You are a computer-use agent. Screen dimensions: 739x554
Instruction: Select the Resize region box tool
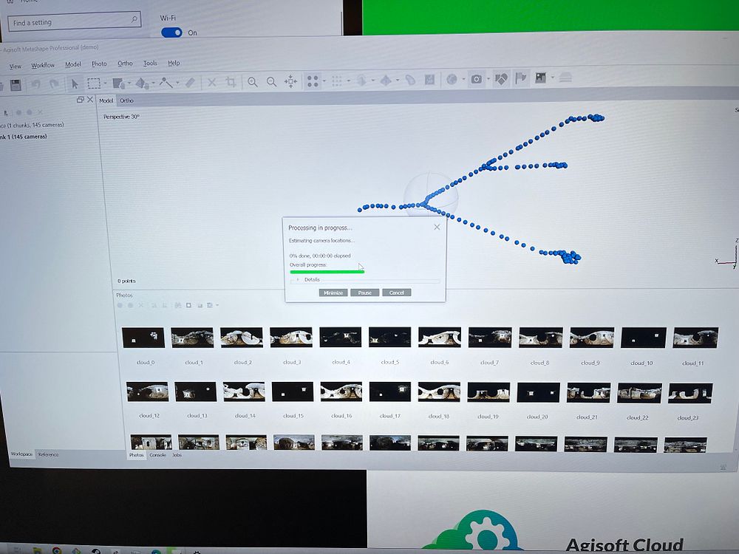click(x=118, y=83)
